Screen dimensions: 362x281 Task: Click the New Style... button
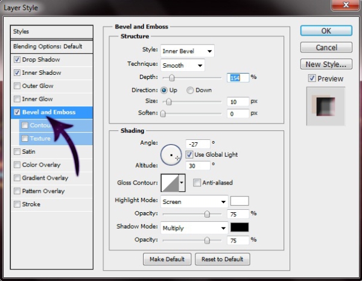point(326,64)
